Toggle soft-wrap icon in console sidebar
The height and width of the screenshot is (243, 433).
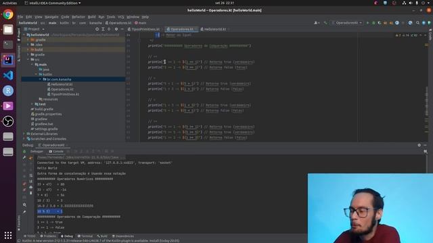pos(30,175)
